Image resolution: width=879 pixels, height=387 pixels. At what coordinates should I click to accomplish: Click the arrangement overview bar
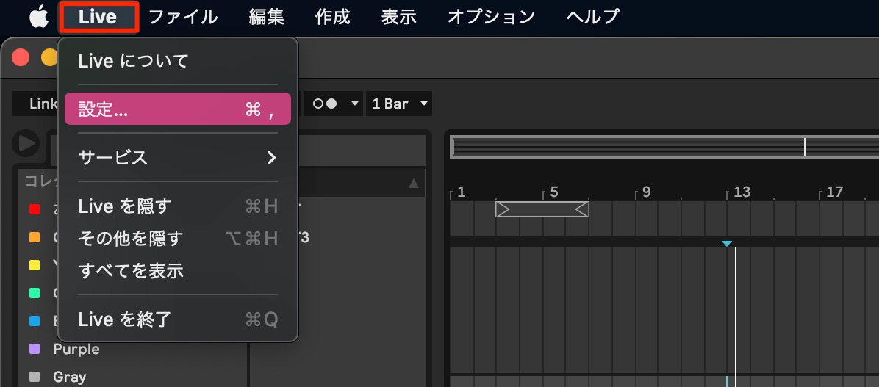point(664,147)
